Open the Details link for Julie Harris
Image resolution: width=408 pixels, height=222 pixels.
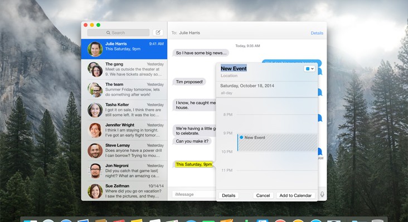click(317, 33)
